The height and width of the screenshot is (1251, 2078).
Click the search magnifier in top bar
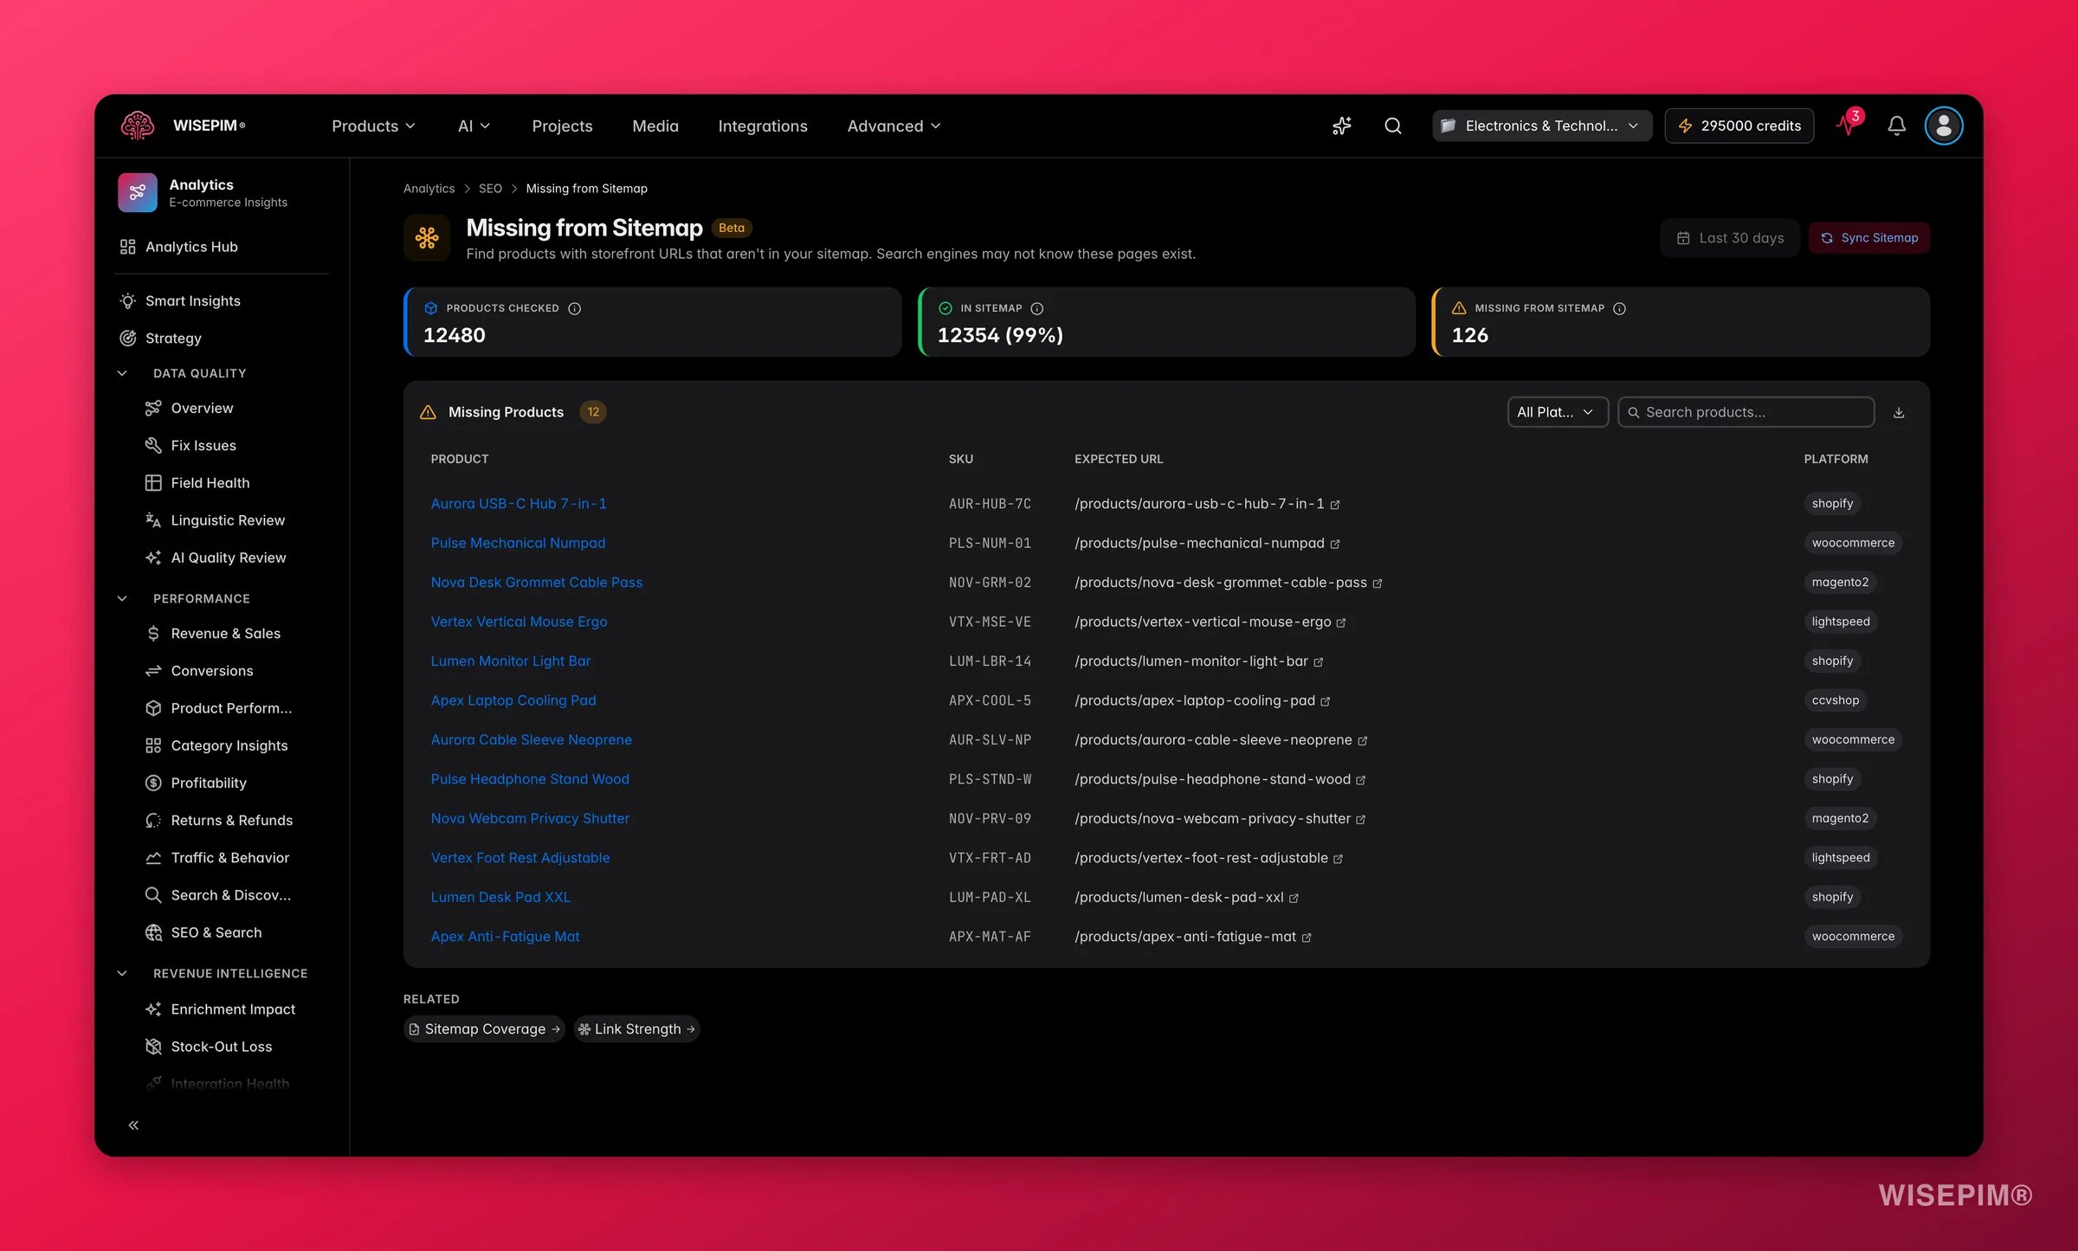tap(1393, 126)
